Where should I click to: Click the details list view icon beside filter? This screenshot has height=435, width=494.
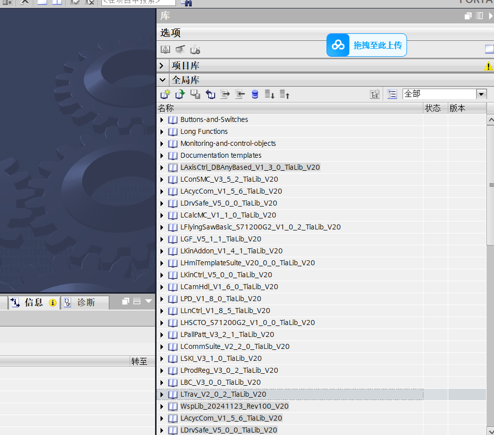(x=392, y=94)
